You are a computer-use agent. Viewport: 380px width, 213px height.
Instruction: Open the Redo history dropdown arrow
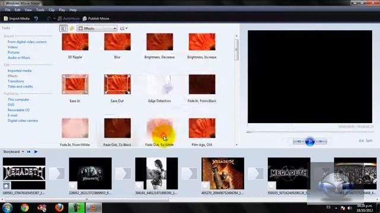coord(54,18)
